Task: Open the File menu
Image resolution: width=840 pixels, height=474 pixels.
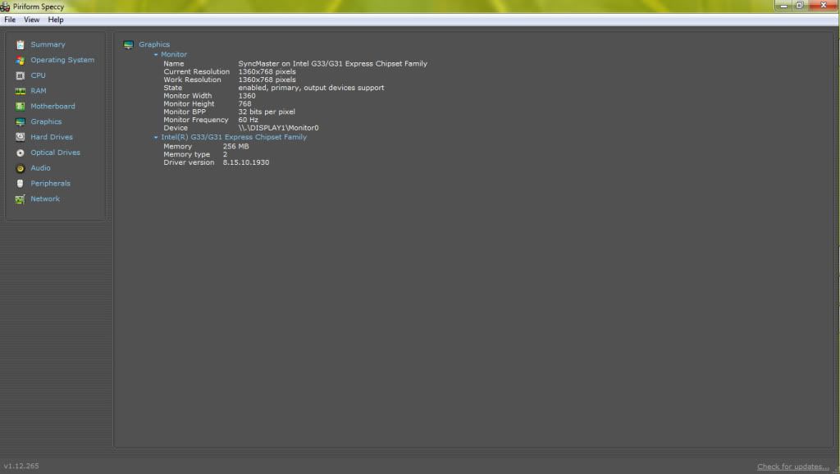Action: pyautogui.click(x=10, y=20)
